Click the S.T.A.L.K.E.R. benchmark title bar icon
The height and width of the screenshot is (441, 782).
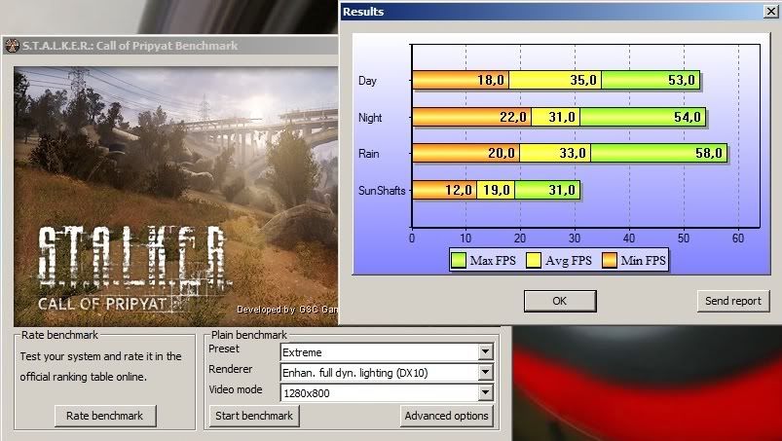12,46
